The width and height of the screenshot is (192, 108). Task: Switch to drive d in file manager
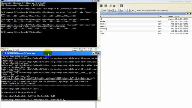pos(105,10)
